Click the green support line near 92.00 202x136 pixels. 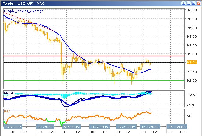[x=95, y=81]
